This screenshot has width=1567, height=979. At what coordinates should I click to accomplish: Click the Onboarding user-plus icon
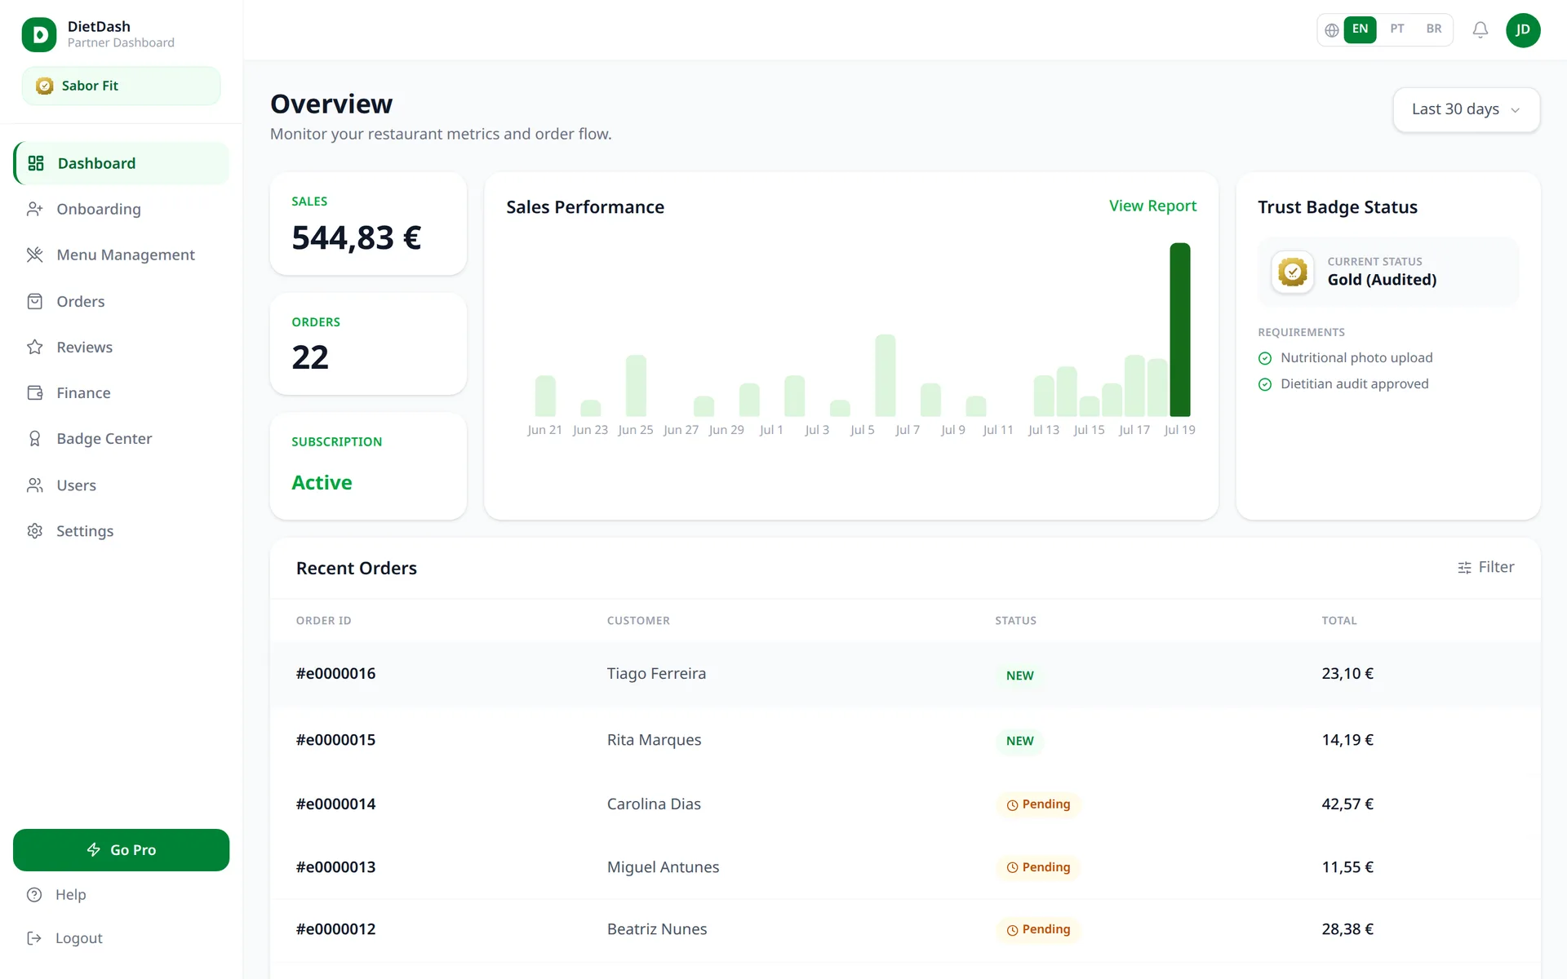(34, 209)
